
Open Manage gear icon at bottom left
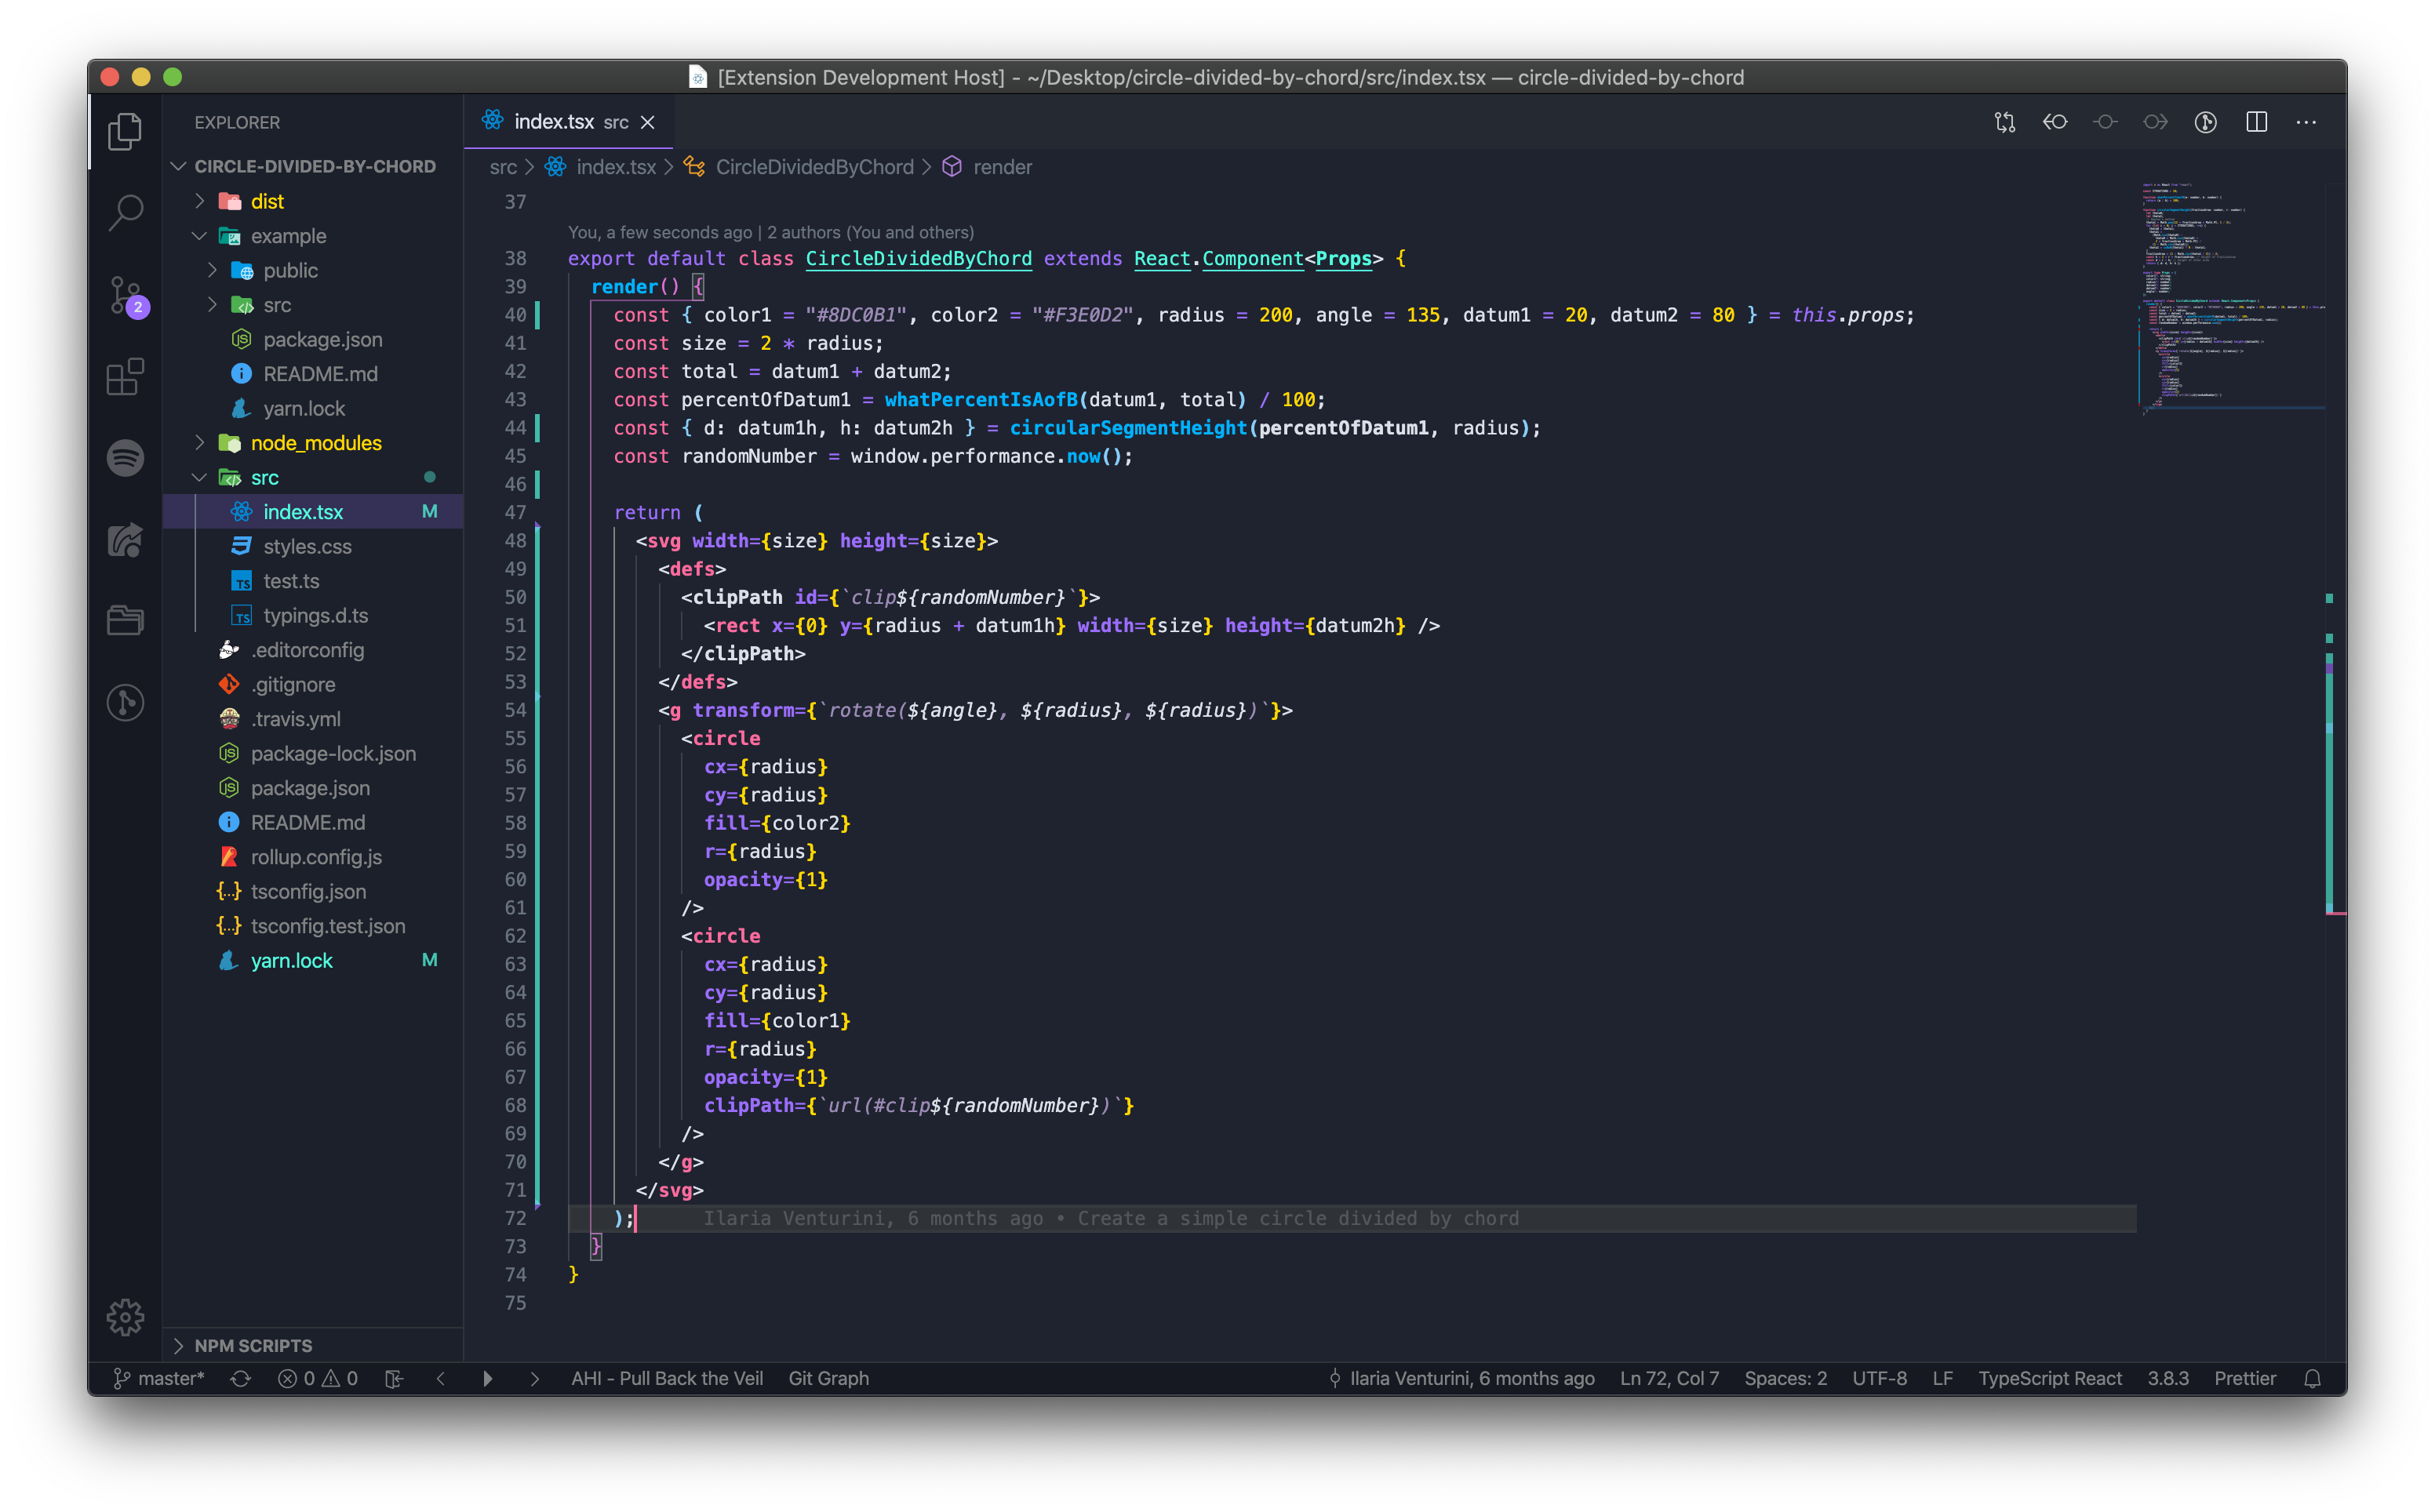[x=125, y=1317]
